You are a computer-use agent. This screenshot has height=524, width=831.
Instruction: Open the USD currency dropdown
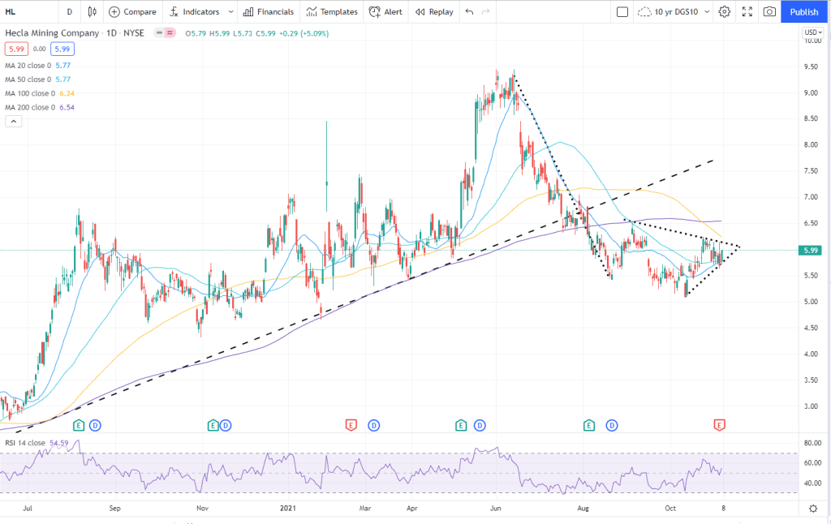pyautogui.click(x=812, y=32)
